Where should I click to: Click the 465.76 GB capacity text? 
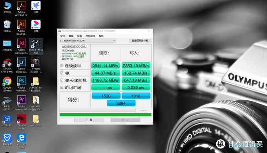67,59
